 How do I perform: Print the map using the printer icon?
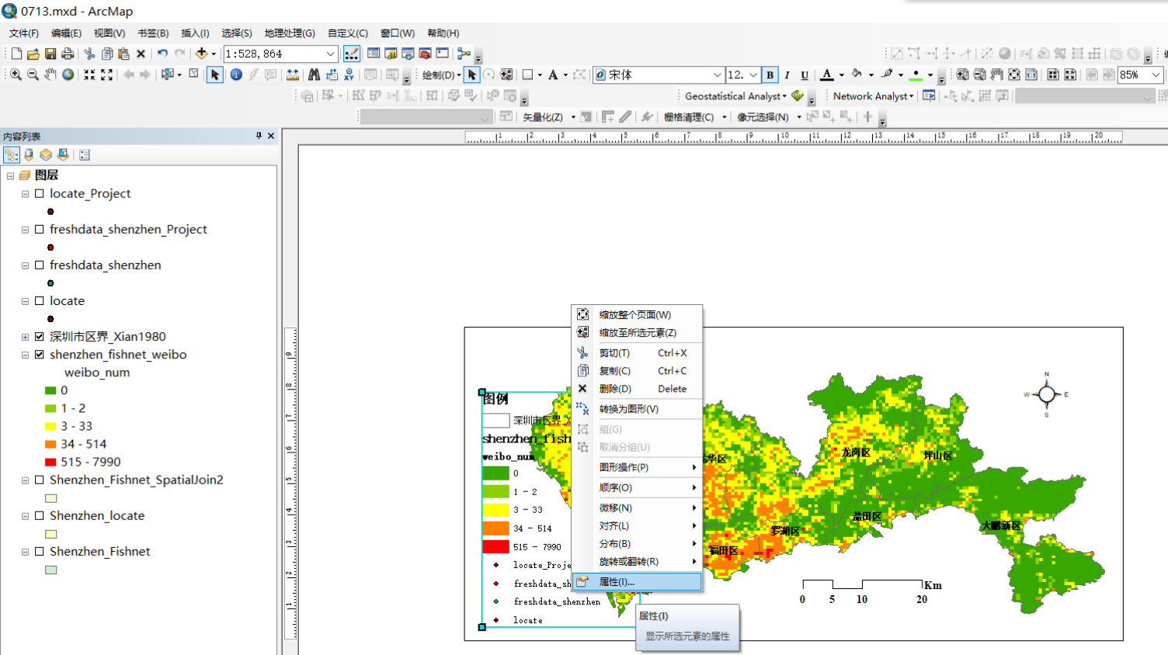[68, 54]
